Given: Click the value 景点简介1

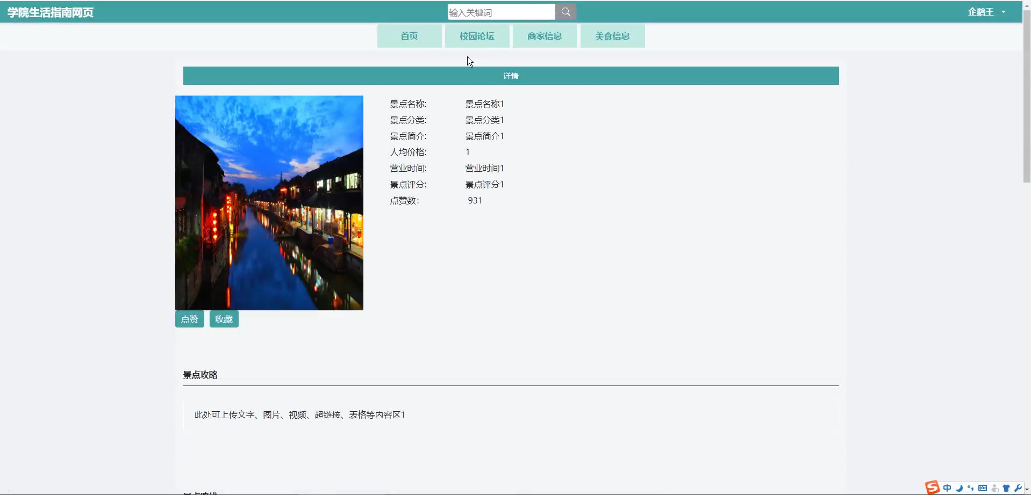Looking at the screenshot, I should click(x=484, y=136).
